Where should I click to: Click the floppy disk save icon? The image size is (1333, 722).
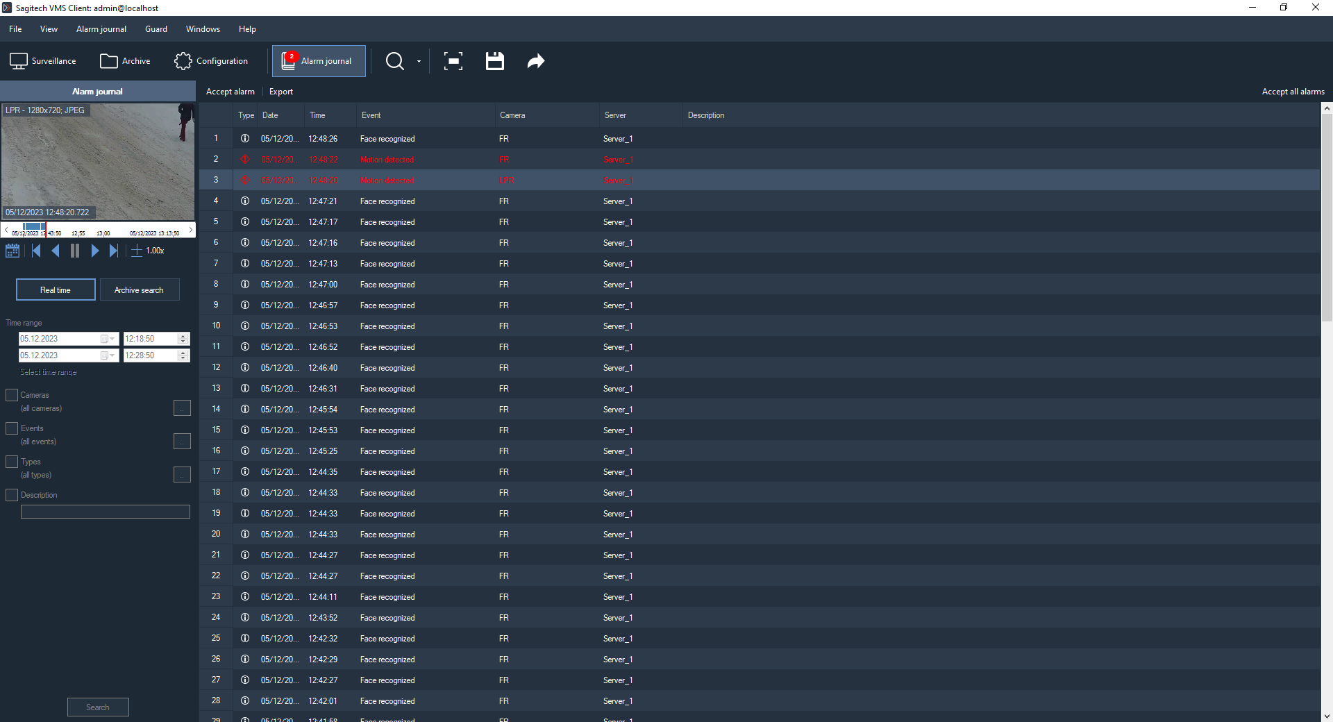494,61
